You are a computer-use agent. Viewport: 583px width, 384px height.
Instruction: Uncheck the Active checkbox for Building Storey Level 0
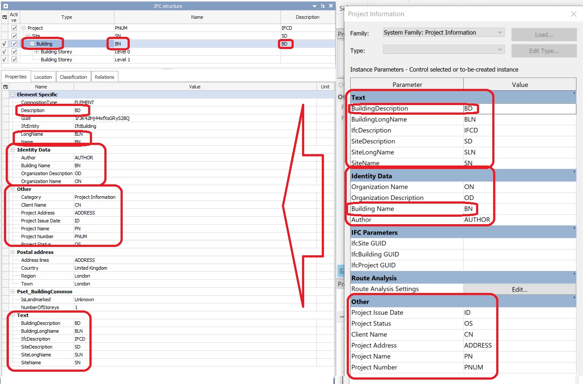(x=15, y=51)
